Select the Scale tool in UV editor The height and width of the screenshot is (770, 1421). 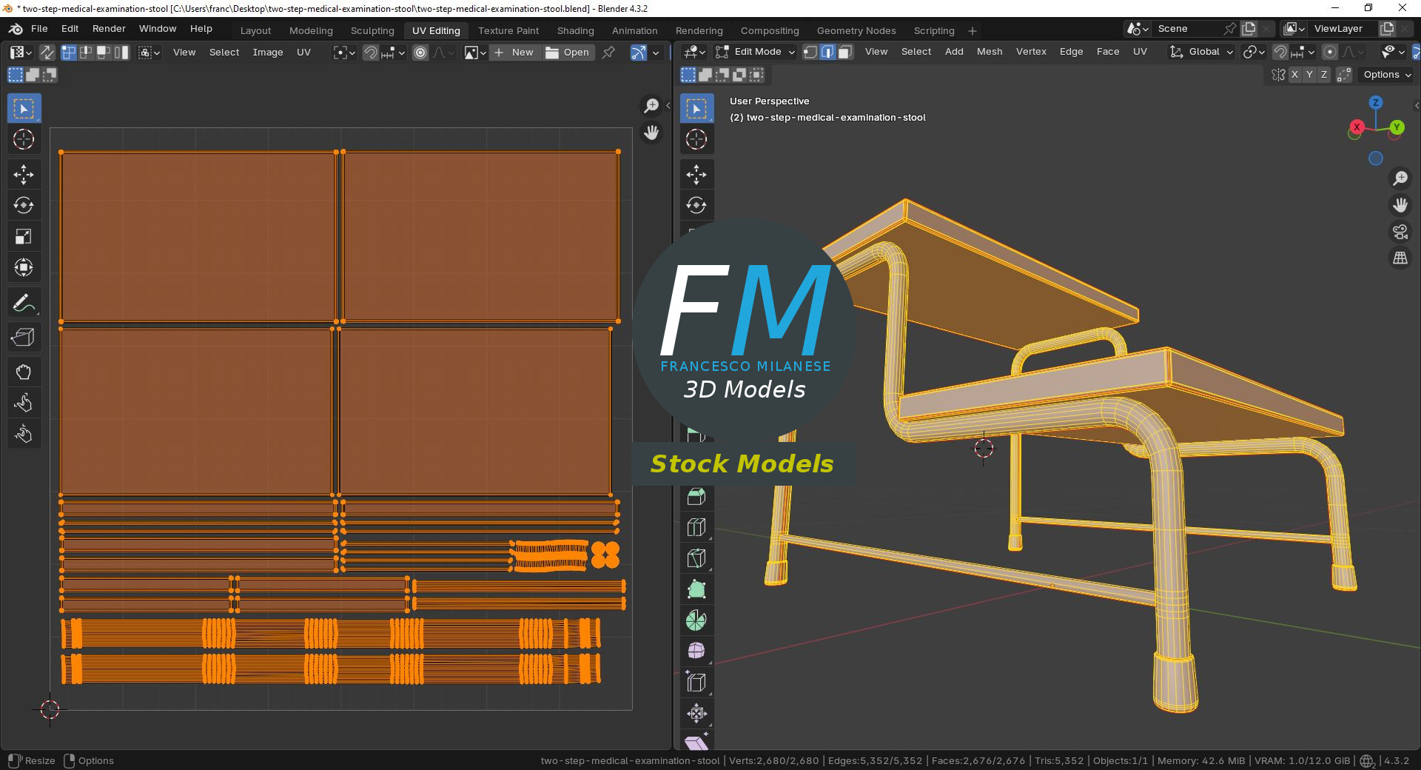click(23, 237)
